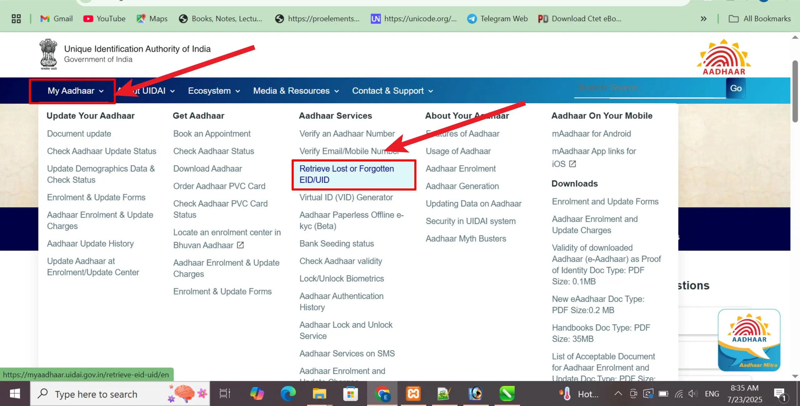Open Aadhaar Myth Busters link
Viewport: 800px width, 406px height.
[x=466, y=239]
